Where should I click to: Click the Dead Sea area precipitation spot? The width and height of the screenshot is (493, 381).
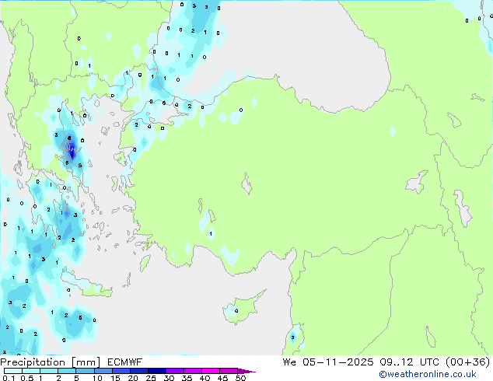coord(293,337)
